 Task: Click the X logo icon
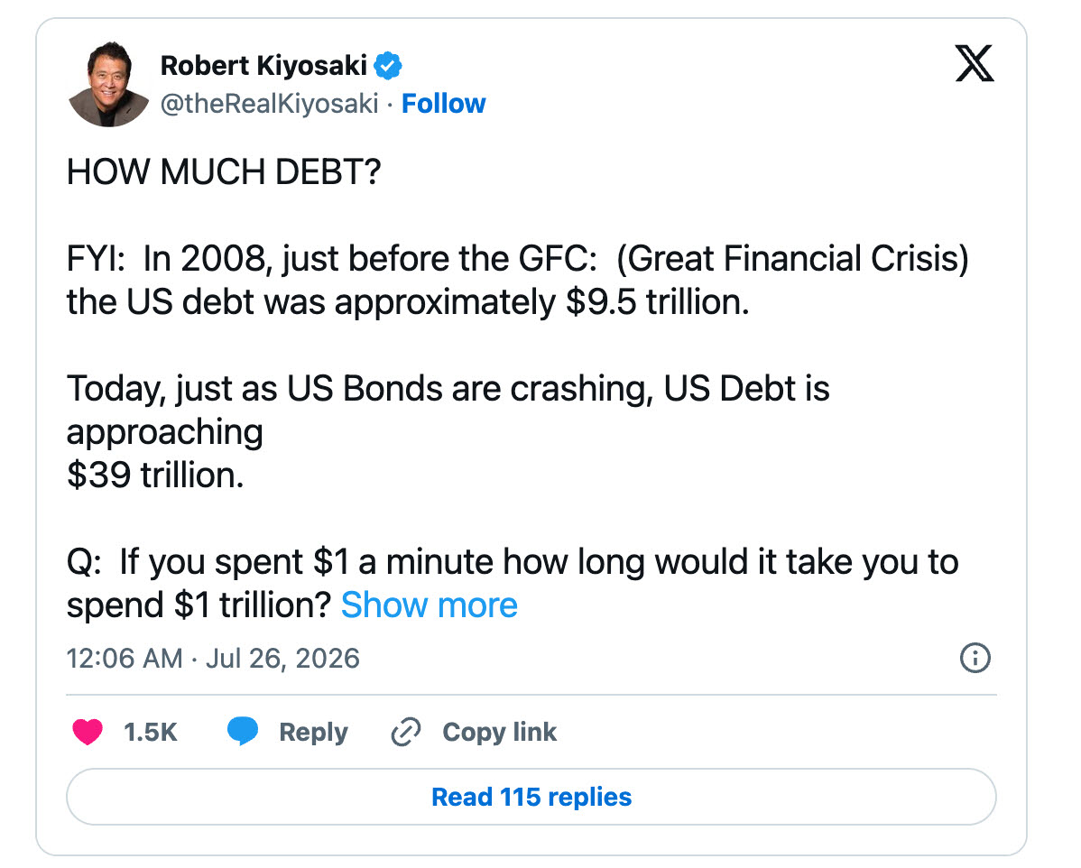(x=975, y=63)
